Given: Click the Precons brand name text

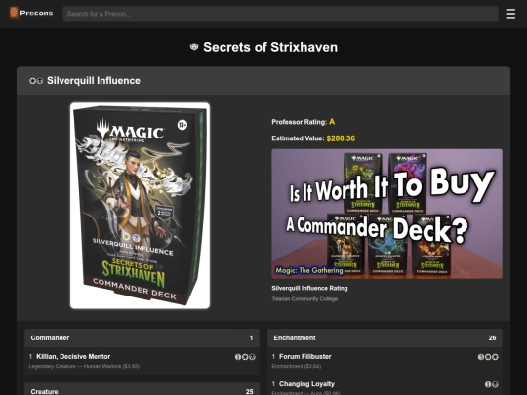Looking at the screenshot, I should click(36, 13).
